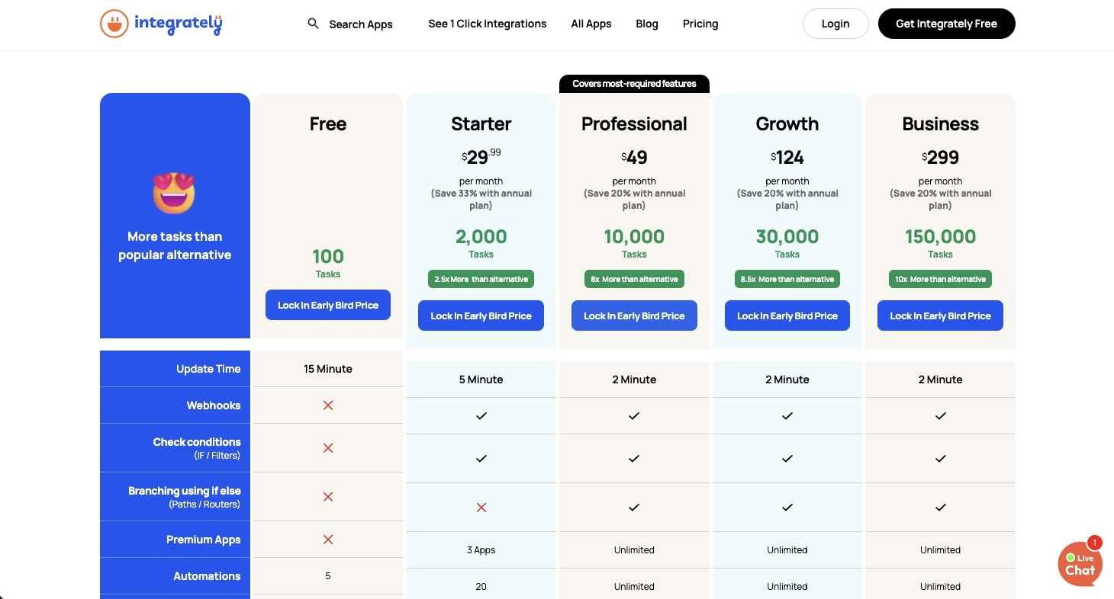Viewport: 1114px width, 599px height.
Task: Click Professional Branching checkmark
Action: click(634, 508)
